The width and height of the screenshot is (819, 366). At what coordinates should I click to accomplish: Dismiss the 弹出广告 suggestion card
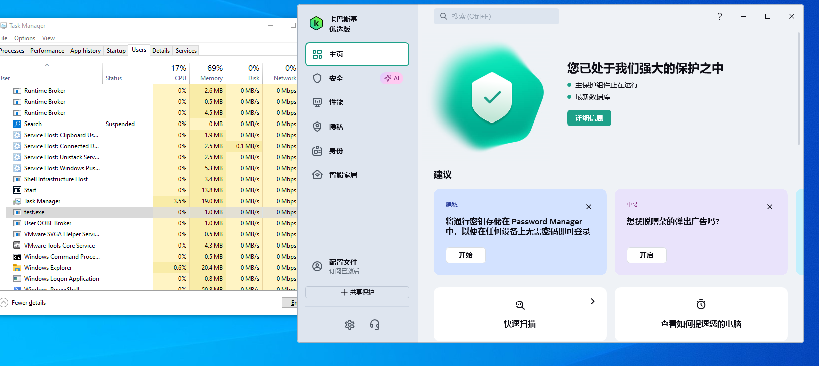[x=770, y=207]
